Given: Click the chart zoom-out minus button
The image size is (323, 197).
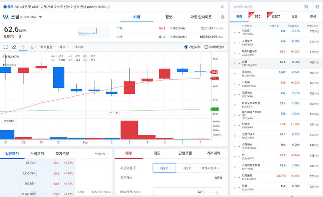Looking at the screenshot, I should coord(111,113).
